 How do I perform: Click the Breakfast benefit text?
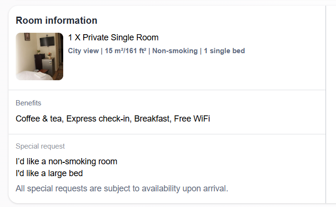[x=153, y=119]
